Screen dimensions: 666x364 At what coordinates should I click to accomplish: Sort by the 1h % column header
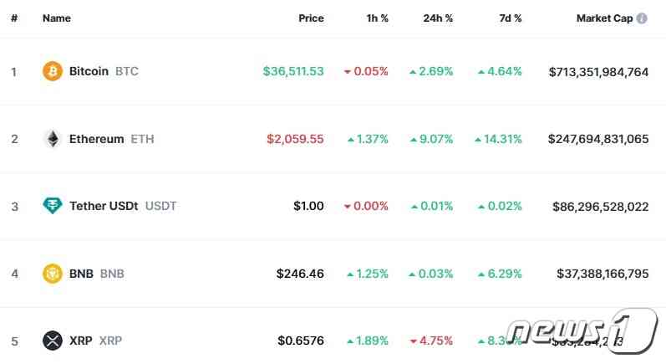pos(377,18)
